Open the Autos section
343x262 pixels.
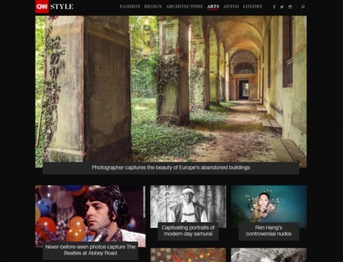(x=231, y=7)
